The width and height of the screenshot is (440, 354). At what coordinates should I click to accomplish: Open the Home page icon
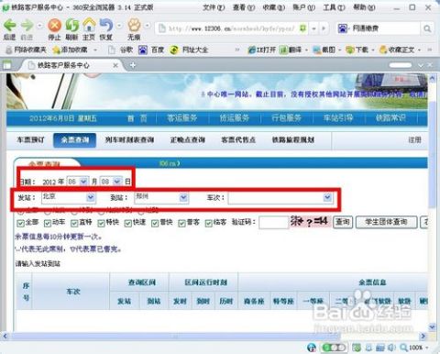click(89, 25)
